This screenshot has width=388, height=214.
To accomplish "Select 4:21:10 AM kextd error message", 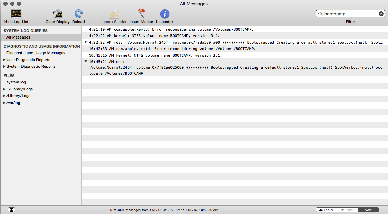I will pyautogui.click(x=235, y=29).
